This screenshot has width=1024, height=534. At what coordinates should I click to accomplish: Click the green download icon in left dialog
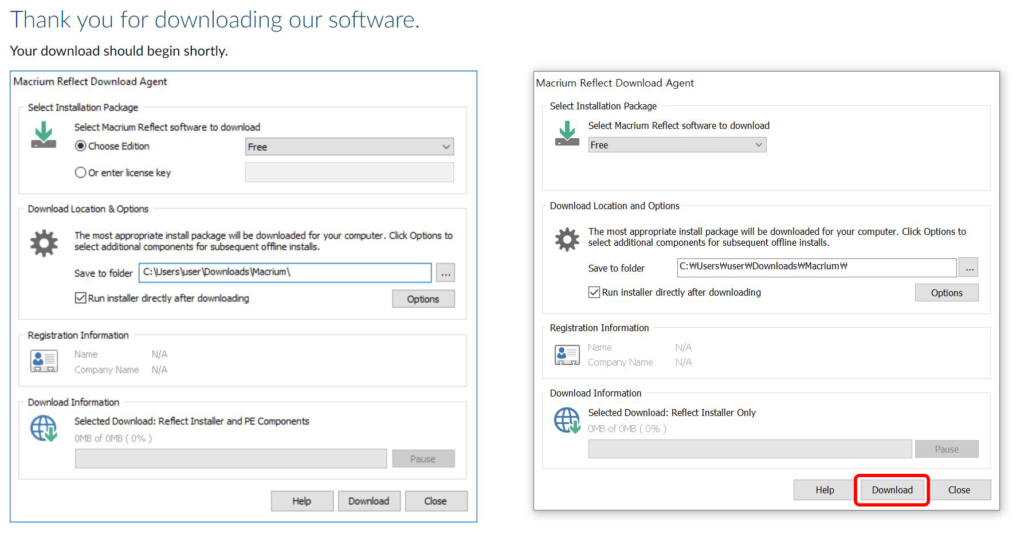click(44, 134)
